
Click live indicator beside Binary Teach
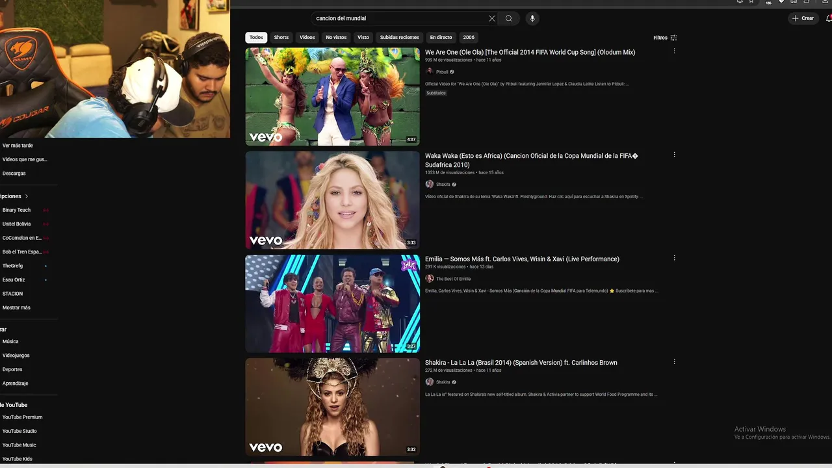click(x=45, y=210)
